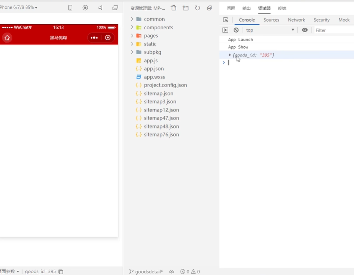The height and width of the screenshot is (275, 354).
Task: Select the Console devtools tab
Action: point(247,20)
